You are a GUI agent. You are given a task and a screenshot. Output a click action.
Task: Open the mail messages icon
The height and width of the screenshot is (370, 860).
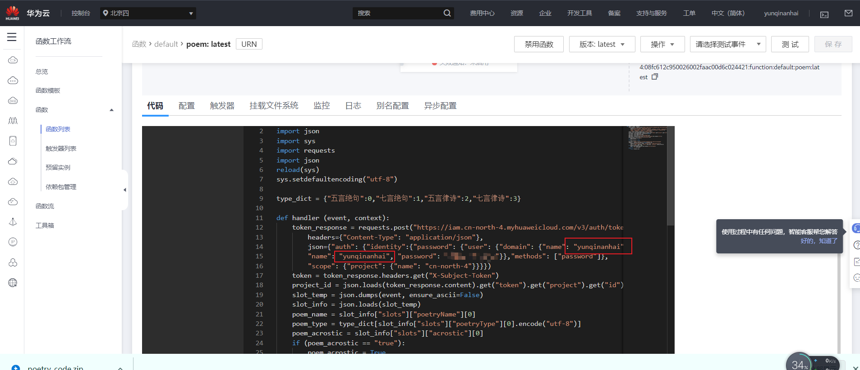[x=848, y=13]
